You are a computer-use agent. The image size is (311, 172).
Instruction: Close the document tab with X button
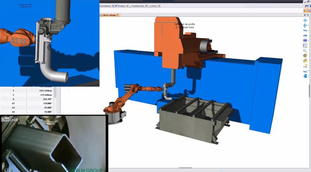[x=308, y=15]
